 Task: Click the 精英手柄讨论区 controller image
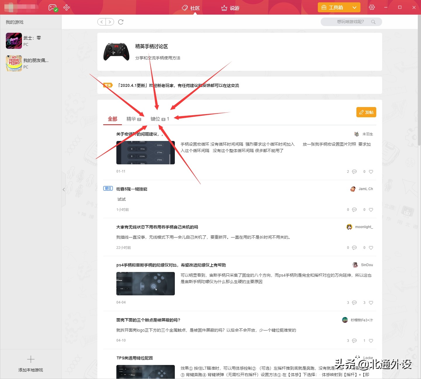[116, 52]
